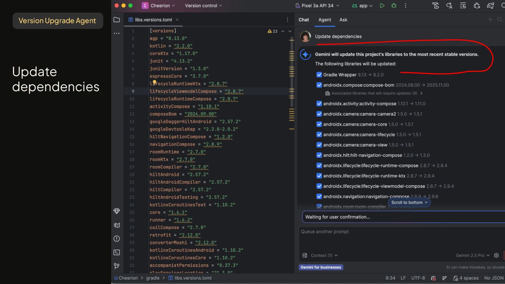Click the Run app play button
This screenshot has width=505, height=284.
pos(382,6)
